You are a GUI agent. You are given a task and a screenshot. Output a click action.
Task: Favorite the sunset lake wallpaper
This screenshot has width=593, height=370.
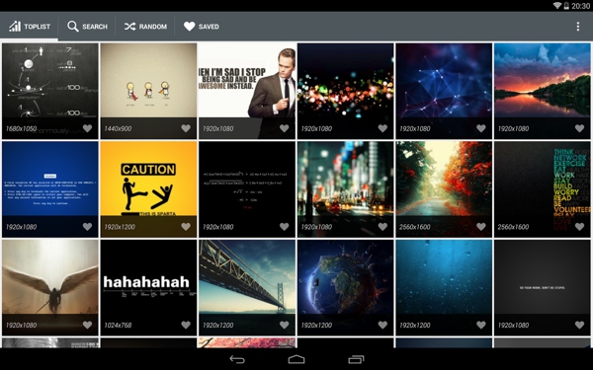click(x=579, y=128)
